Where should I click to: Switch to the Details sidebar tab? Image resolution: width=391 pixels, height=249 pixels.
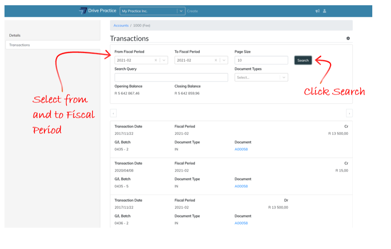(15, 36)
